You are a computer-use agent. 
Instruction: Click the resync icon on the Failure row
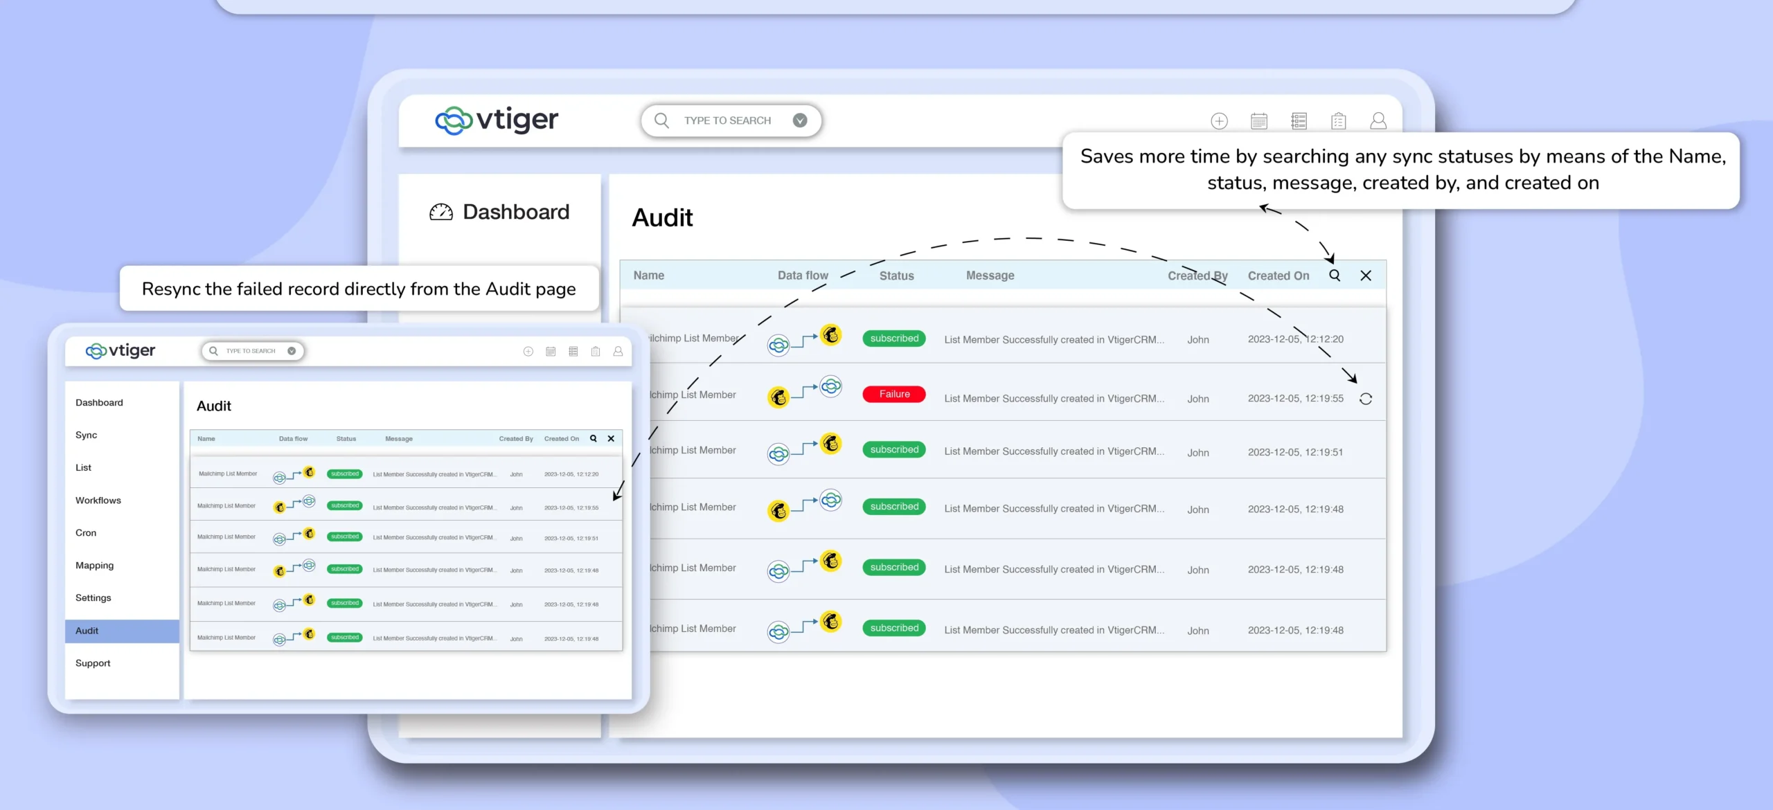coord(1365,399)
